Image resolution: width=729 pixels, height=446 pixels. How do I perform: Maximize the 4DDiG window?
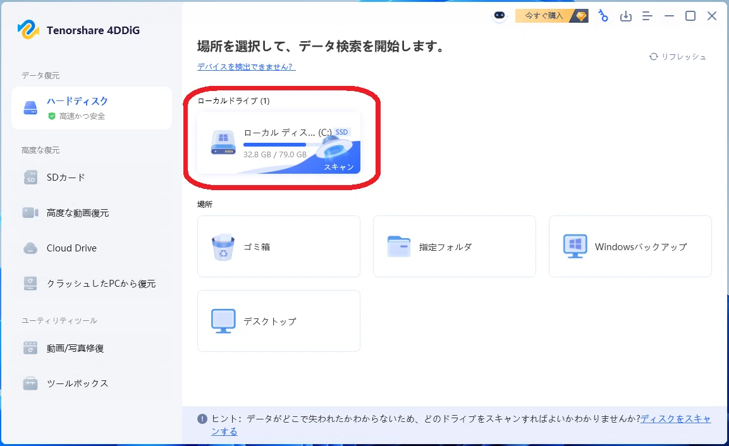coord(690,16)
